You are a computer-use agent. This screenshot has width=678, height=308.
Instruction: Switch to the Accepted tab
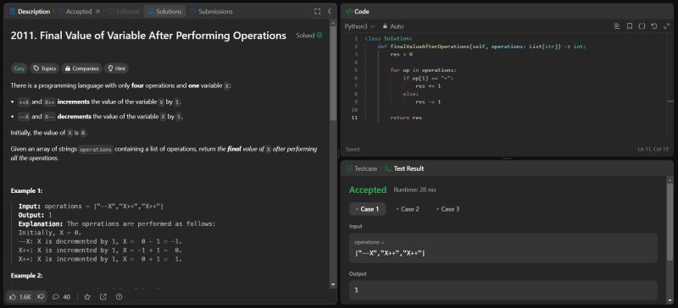(75, 12)
